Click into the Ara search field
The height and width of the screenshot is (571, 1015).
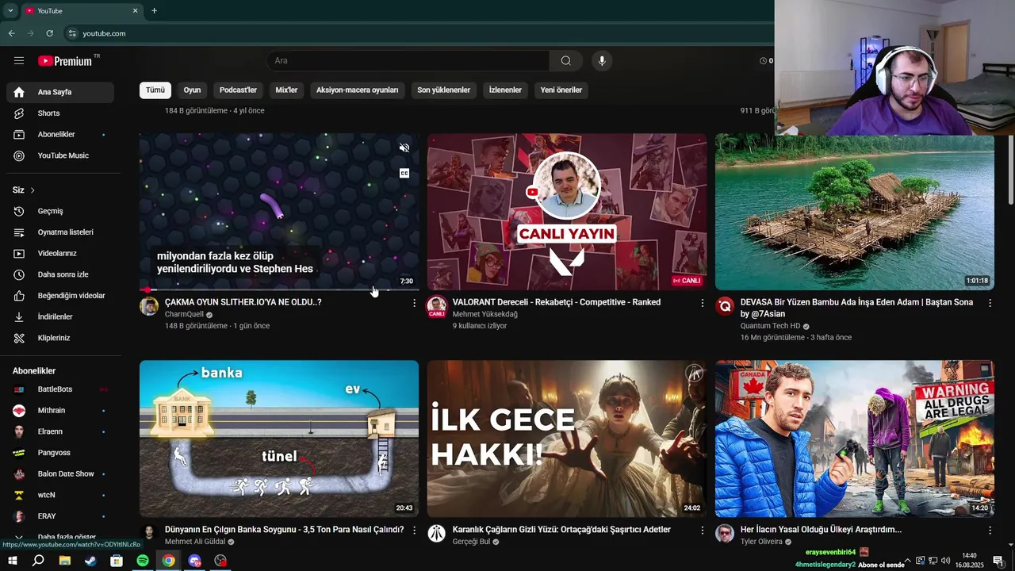point(408,61)
